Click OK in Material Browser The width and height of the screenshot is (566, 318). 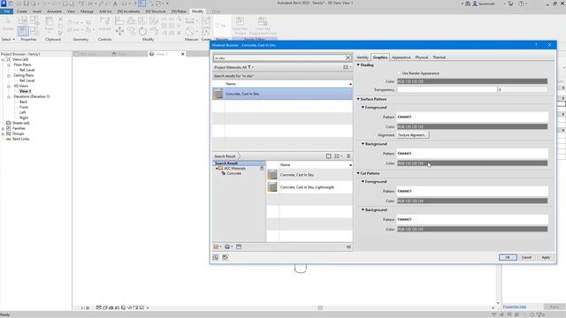coord(508,257)
